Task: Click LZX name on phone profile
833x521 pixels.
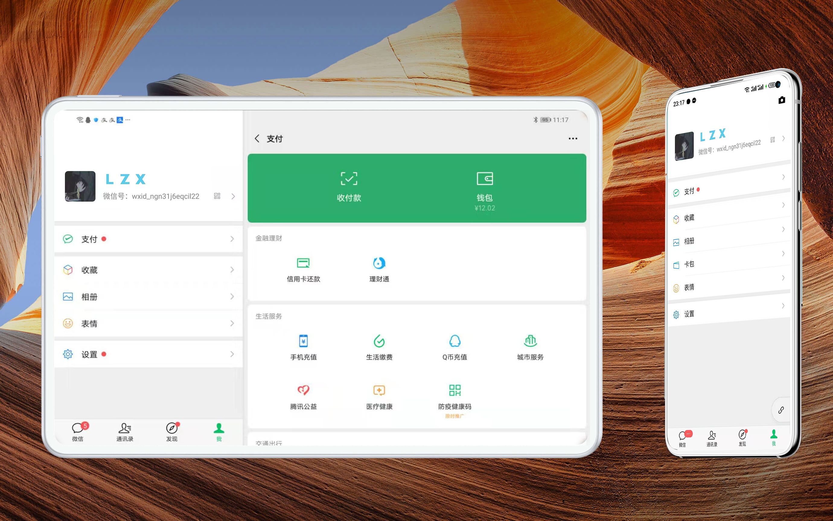Action: tap(713, 135)
